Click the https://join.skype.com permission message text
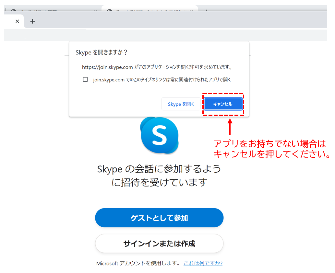The height and width of the screenshot is (273, 335). coord(158,67)
